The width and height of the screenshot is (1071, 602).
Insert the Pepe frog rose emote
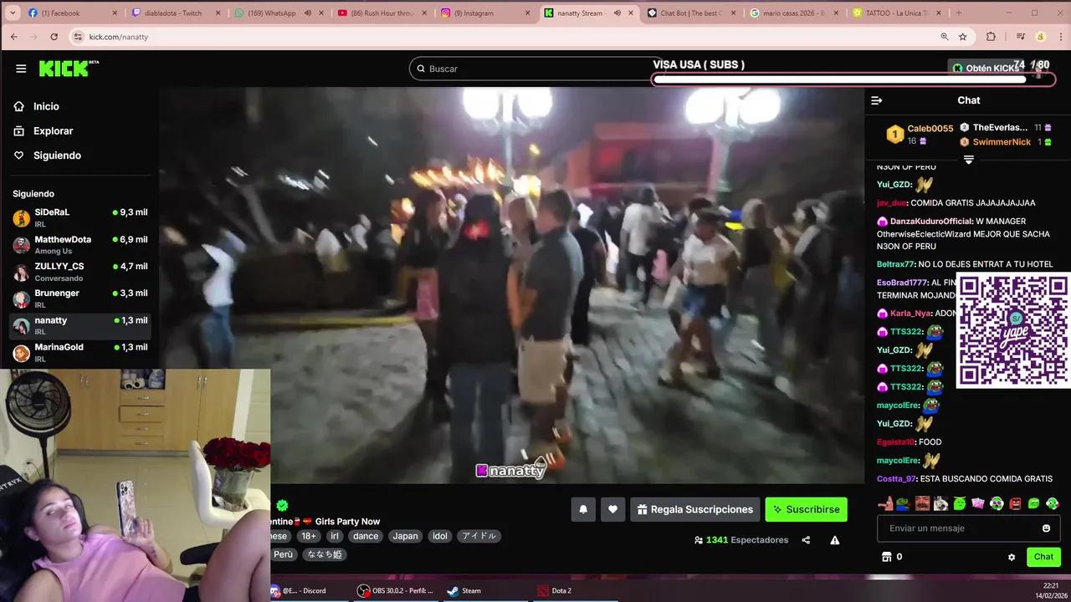click(x=903, y=503)
